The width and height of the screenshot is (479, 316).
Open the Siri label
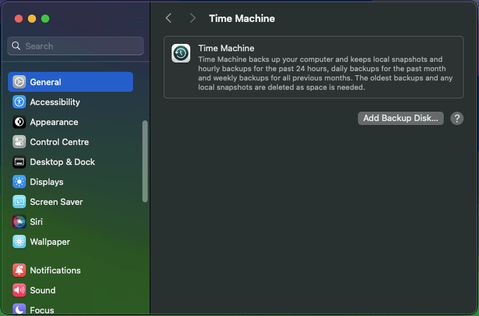[x=37, y=222]
